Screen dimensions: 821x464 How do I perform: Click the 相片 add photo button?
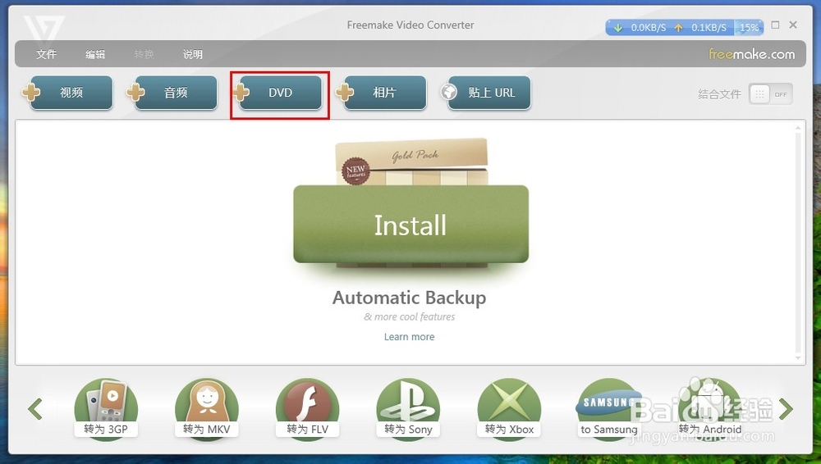pos(381,93)
